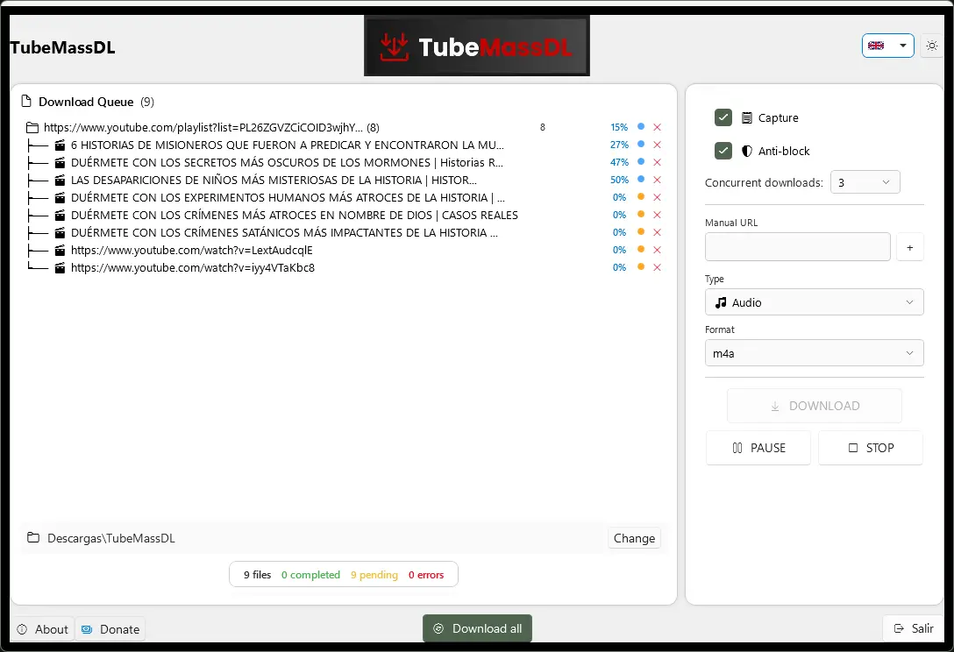Click the Download Queue heading
Image resolution: width=954 pixels, height=652 pixels.
click(x=86, y=102)
